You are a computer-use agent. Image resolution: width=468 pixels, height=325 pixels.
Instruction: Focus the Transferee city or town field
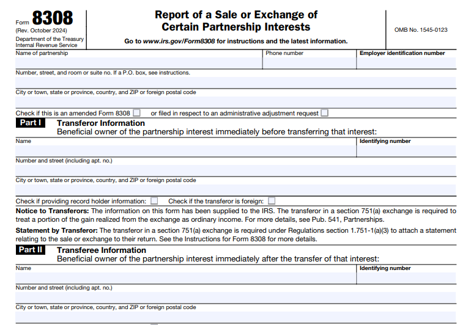[x=236, y=316]
